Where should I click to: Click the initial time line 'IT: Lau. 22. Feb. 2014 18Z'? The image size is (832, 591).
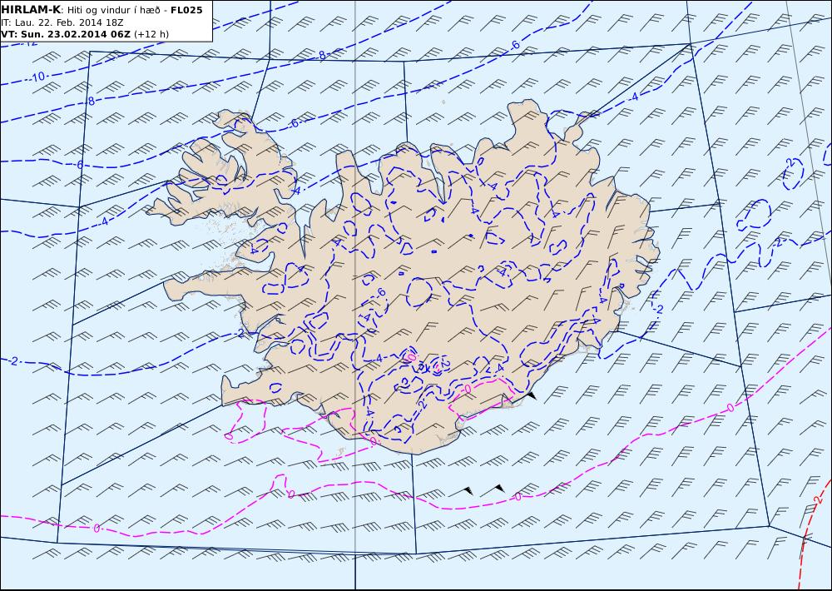pos(62,22)
